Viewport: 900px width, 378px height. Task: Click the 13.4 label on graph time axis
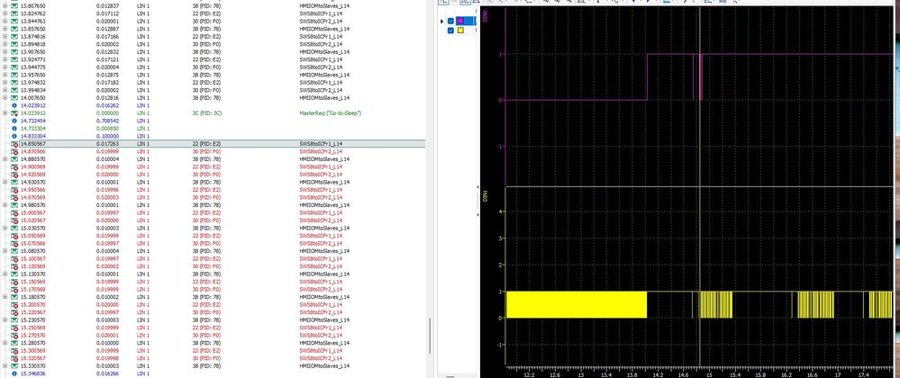[606, 374]
